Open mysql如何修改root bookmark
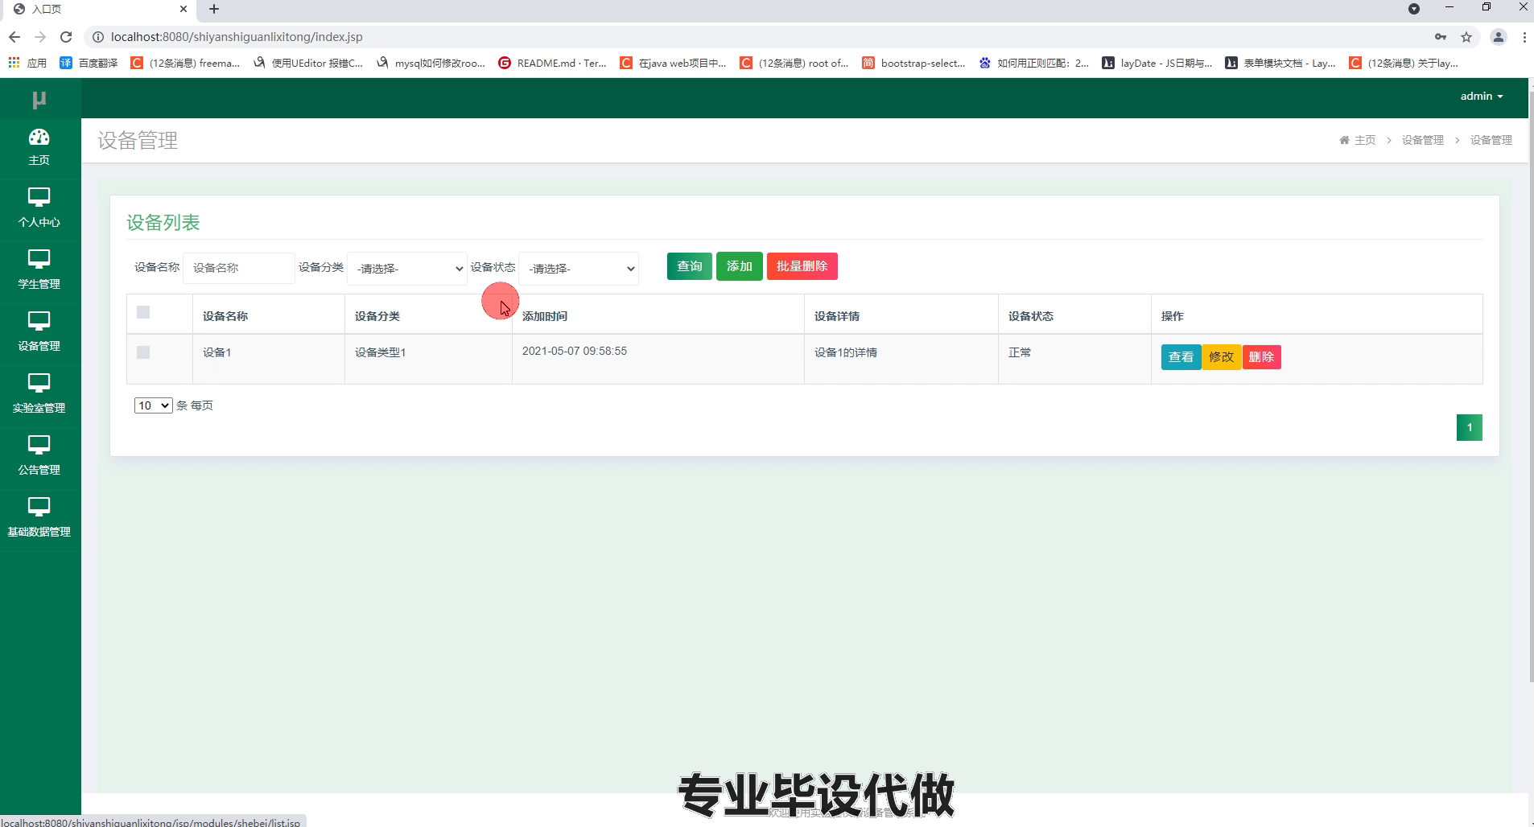The height and width of the screenshot is (827, 1534). pyautogui.click(x=431, y=63)
